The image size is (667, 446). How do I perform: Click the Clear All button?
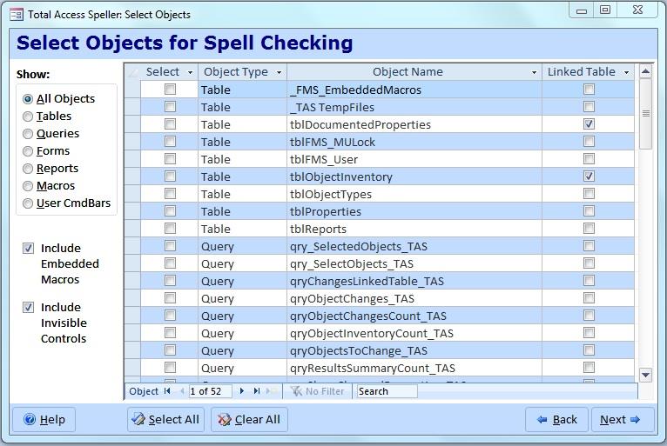(249, 420)
